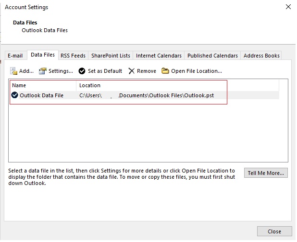Open the RSS Feeds tab
Image resolution: width=297 pixels, height=242 pixels.
tap(73, 56)
